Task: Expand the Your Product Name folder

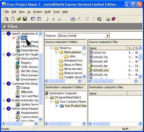Action: (x=56, y=106)
